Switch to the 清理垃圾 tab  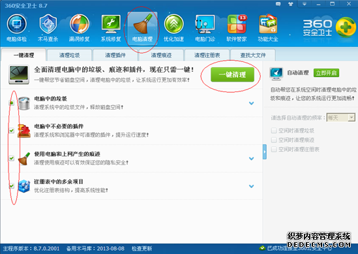coord(69,55)
